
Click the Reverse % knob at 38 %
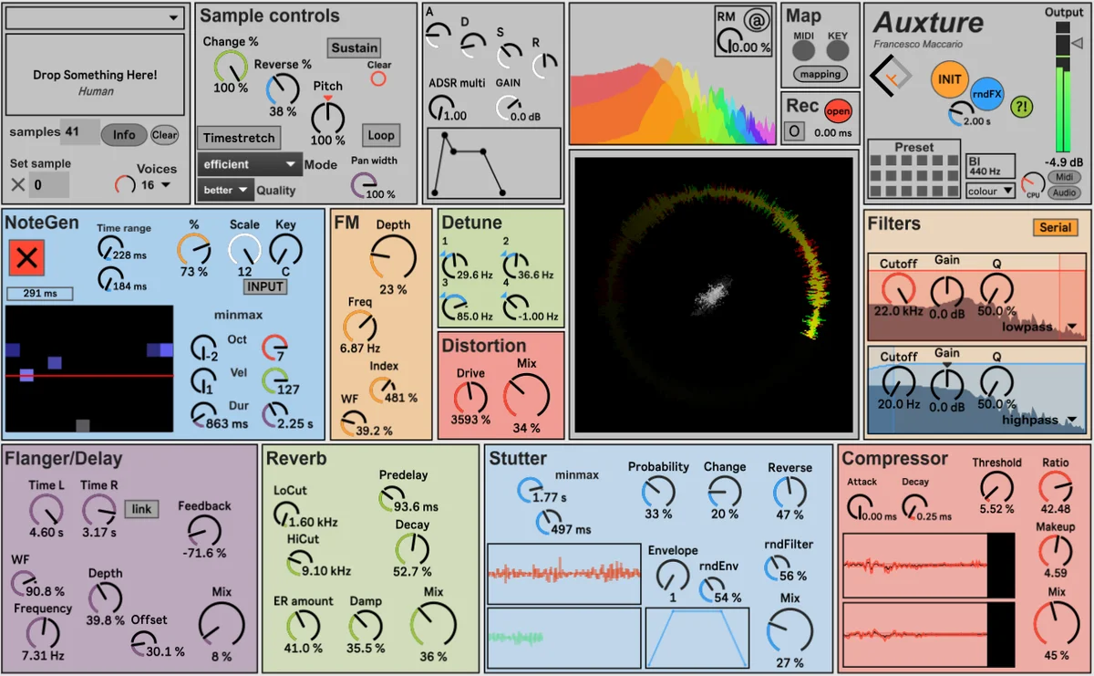[283, 88]
